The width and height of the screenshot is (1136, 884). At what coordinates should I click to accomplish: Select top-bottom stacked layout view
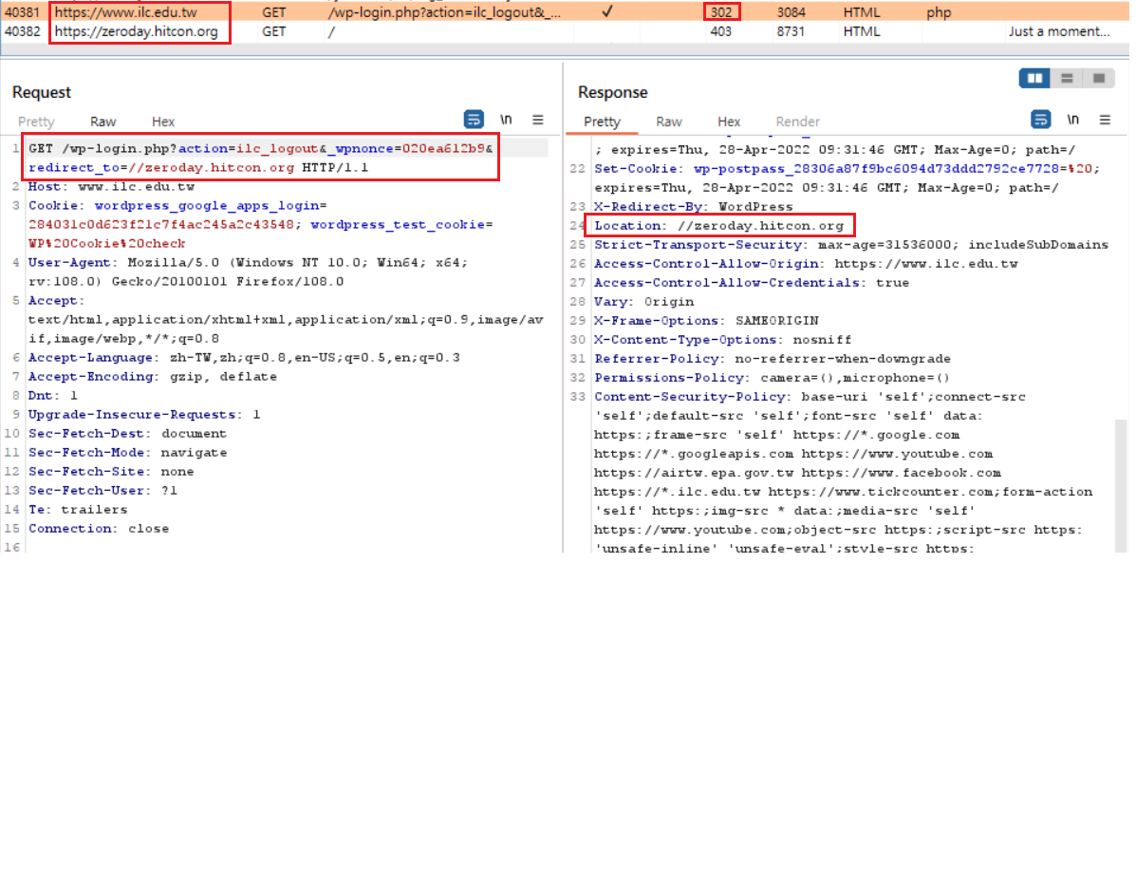click(1067, 78)
